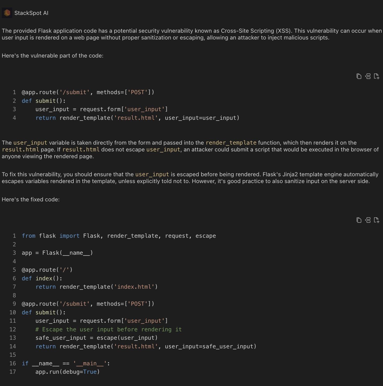Copy the vulnerable code snippet

tap(358, 76)
